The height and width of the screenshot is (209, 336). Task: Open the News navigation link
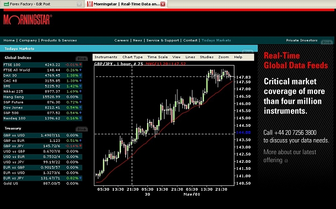tap(138, 40)
